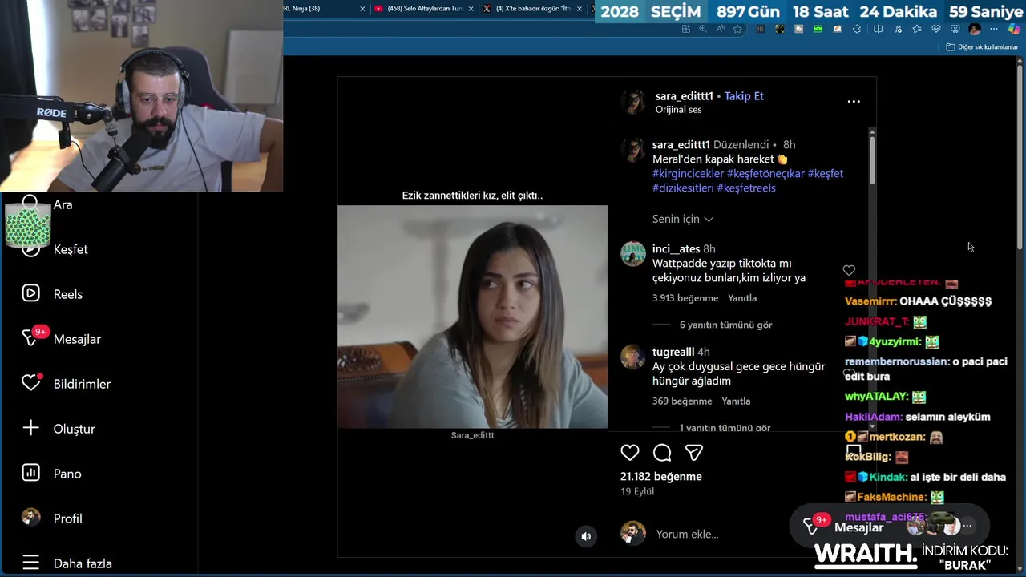The width and height of the screenshot is (1026, 577).
Task: Open favorites star-list icon in toolbar
Action: tap(917, 29)
